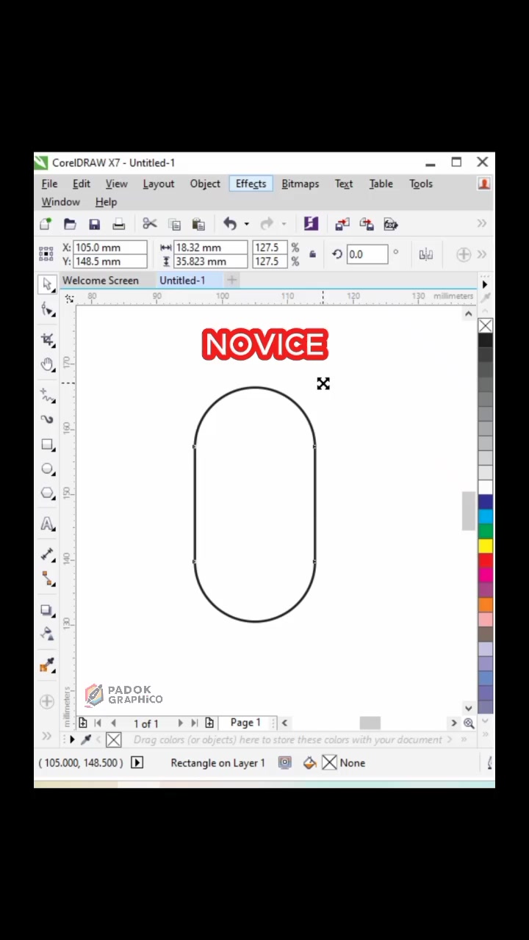
Task: Select the Text tool
Action: tap(48, 524)
